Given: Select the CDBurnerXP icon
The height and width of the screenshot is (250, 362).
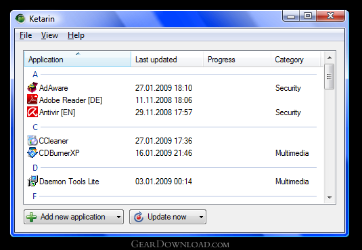Looking at the screenshot, I should point(32,152).
